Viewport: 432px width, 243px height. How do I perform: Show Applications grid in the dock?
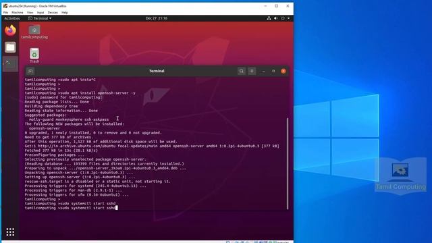pos(10,232)
